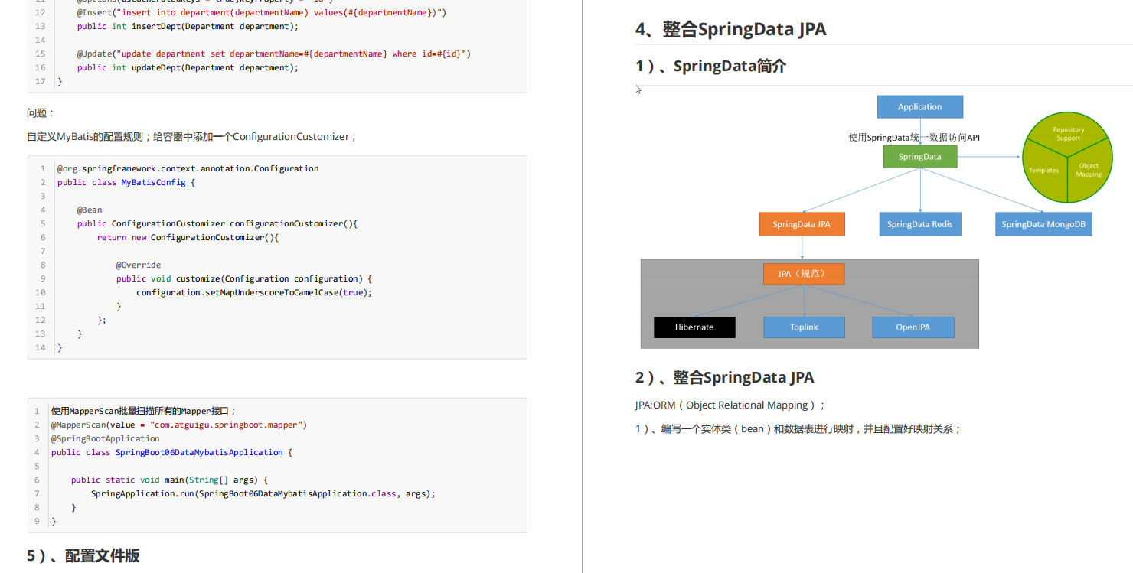The height and width of the screenshot is (573, 1133).
Task: Click the line "public void customize(Configuration configuration) {"
Action: (244, 278)
